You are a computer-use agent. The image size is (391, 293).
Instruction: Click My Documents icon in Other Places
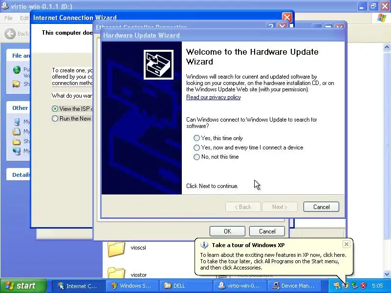pyautogui.click(x=17, y=131)
